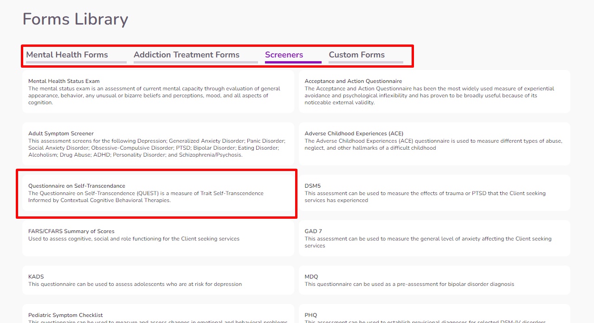
Task: Open the Acceptance and Action Questionnaire
Action: point(434,91)
